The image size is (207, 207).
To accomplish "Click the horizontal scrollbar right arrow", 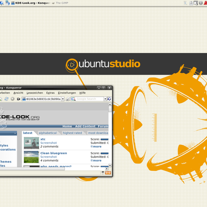I will point(107,169).
